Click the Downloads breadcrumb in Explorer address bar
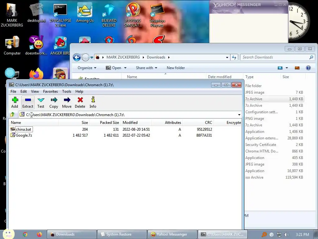 (x=156, y=57)
